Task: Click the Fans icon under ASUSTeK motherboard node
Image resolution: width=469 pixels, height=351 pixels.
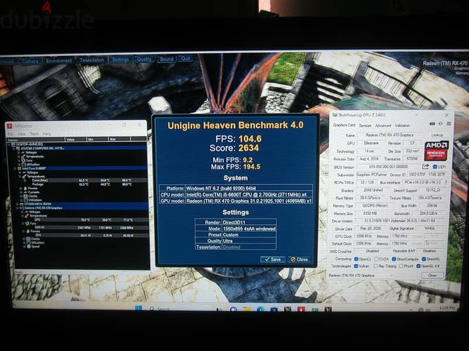Action: click(23, 160)
